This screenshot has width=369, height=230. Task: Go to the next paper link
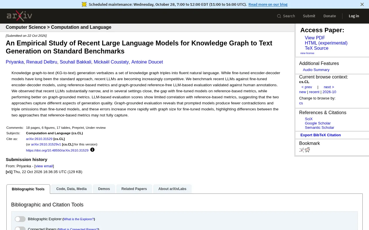click(329, 87)
